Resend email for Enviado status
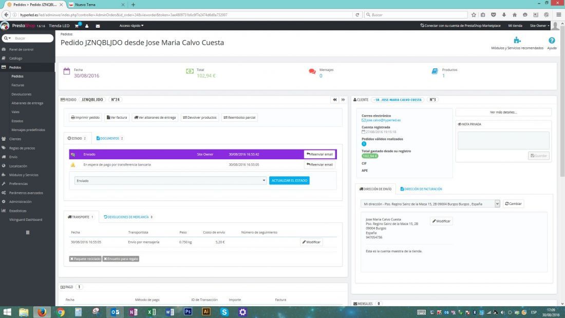Image resolution: width=565 pixels, height=318 pixels. 319,154
